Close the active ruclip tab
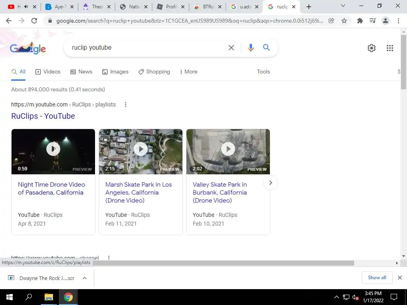Screen dimensions: 407x305 [x=294, y=7]
